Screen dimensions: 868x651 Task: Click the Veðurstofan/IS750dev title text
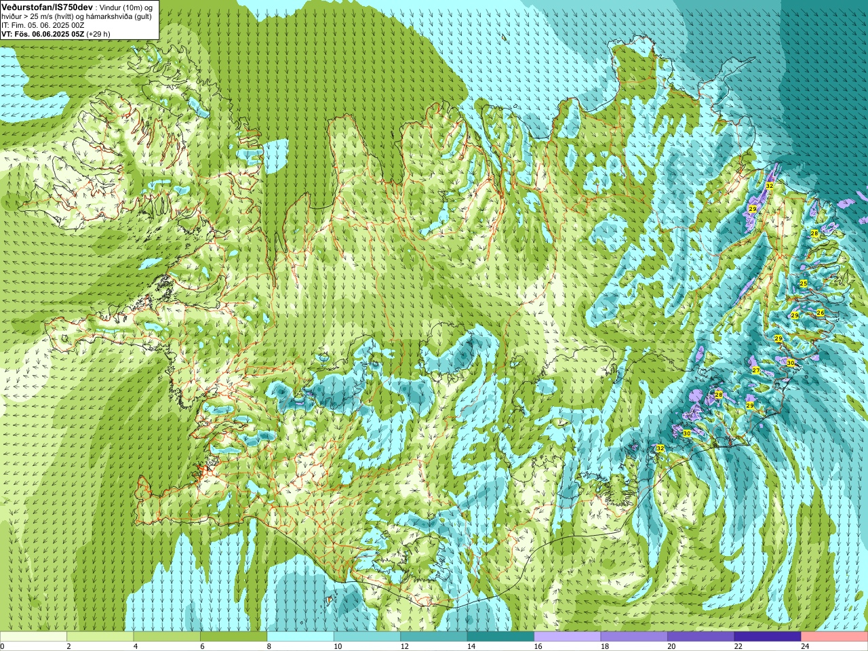(x=47, y=7)
